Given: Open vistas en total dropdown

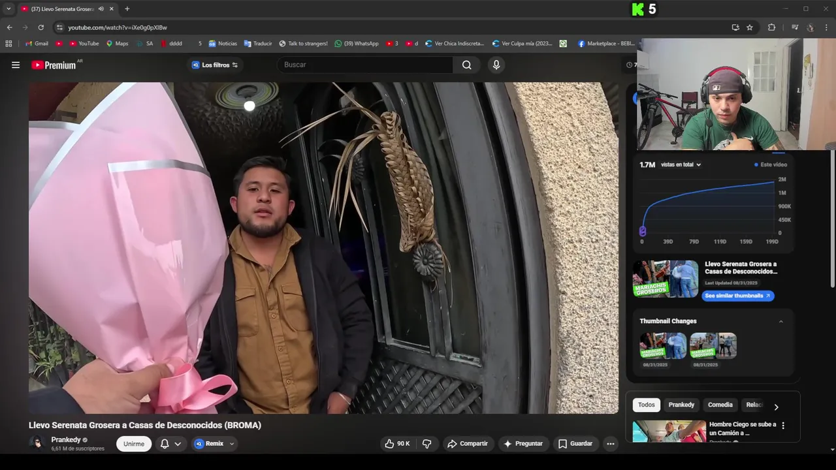Looking at the screenshot, I should (x=681, y=164).
